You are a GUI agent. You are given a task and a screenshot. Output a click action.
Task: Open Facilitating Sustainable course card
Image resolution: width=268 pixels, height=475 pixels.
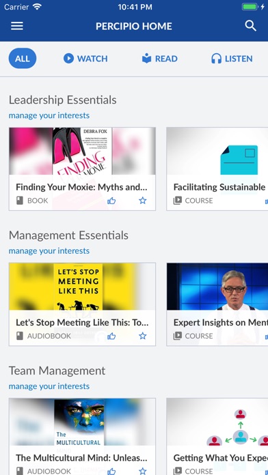[217, 169]
